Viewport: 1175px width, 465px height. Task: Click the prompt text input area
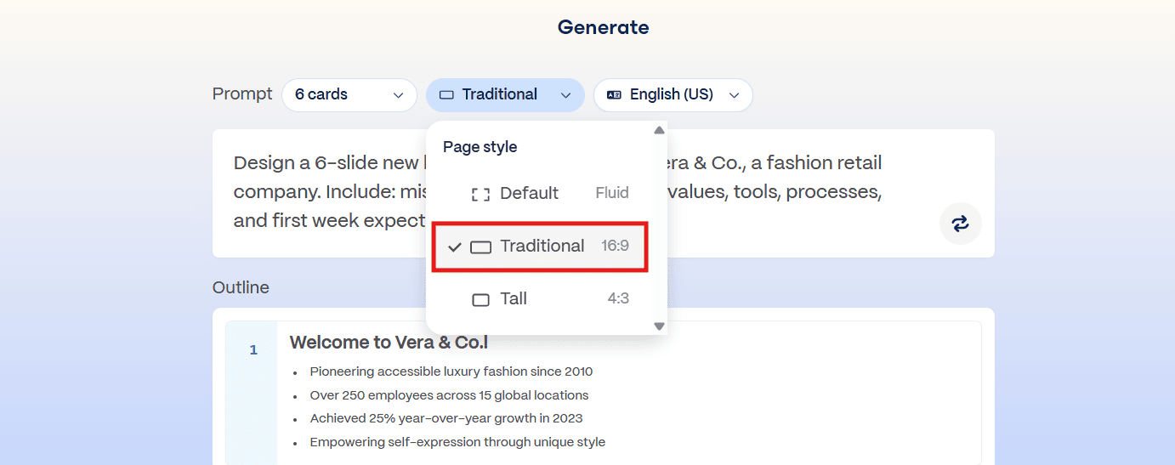click(604, 194)
